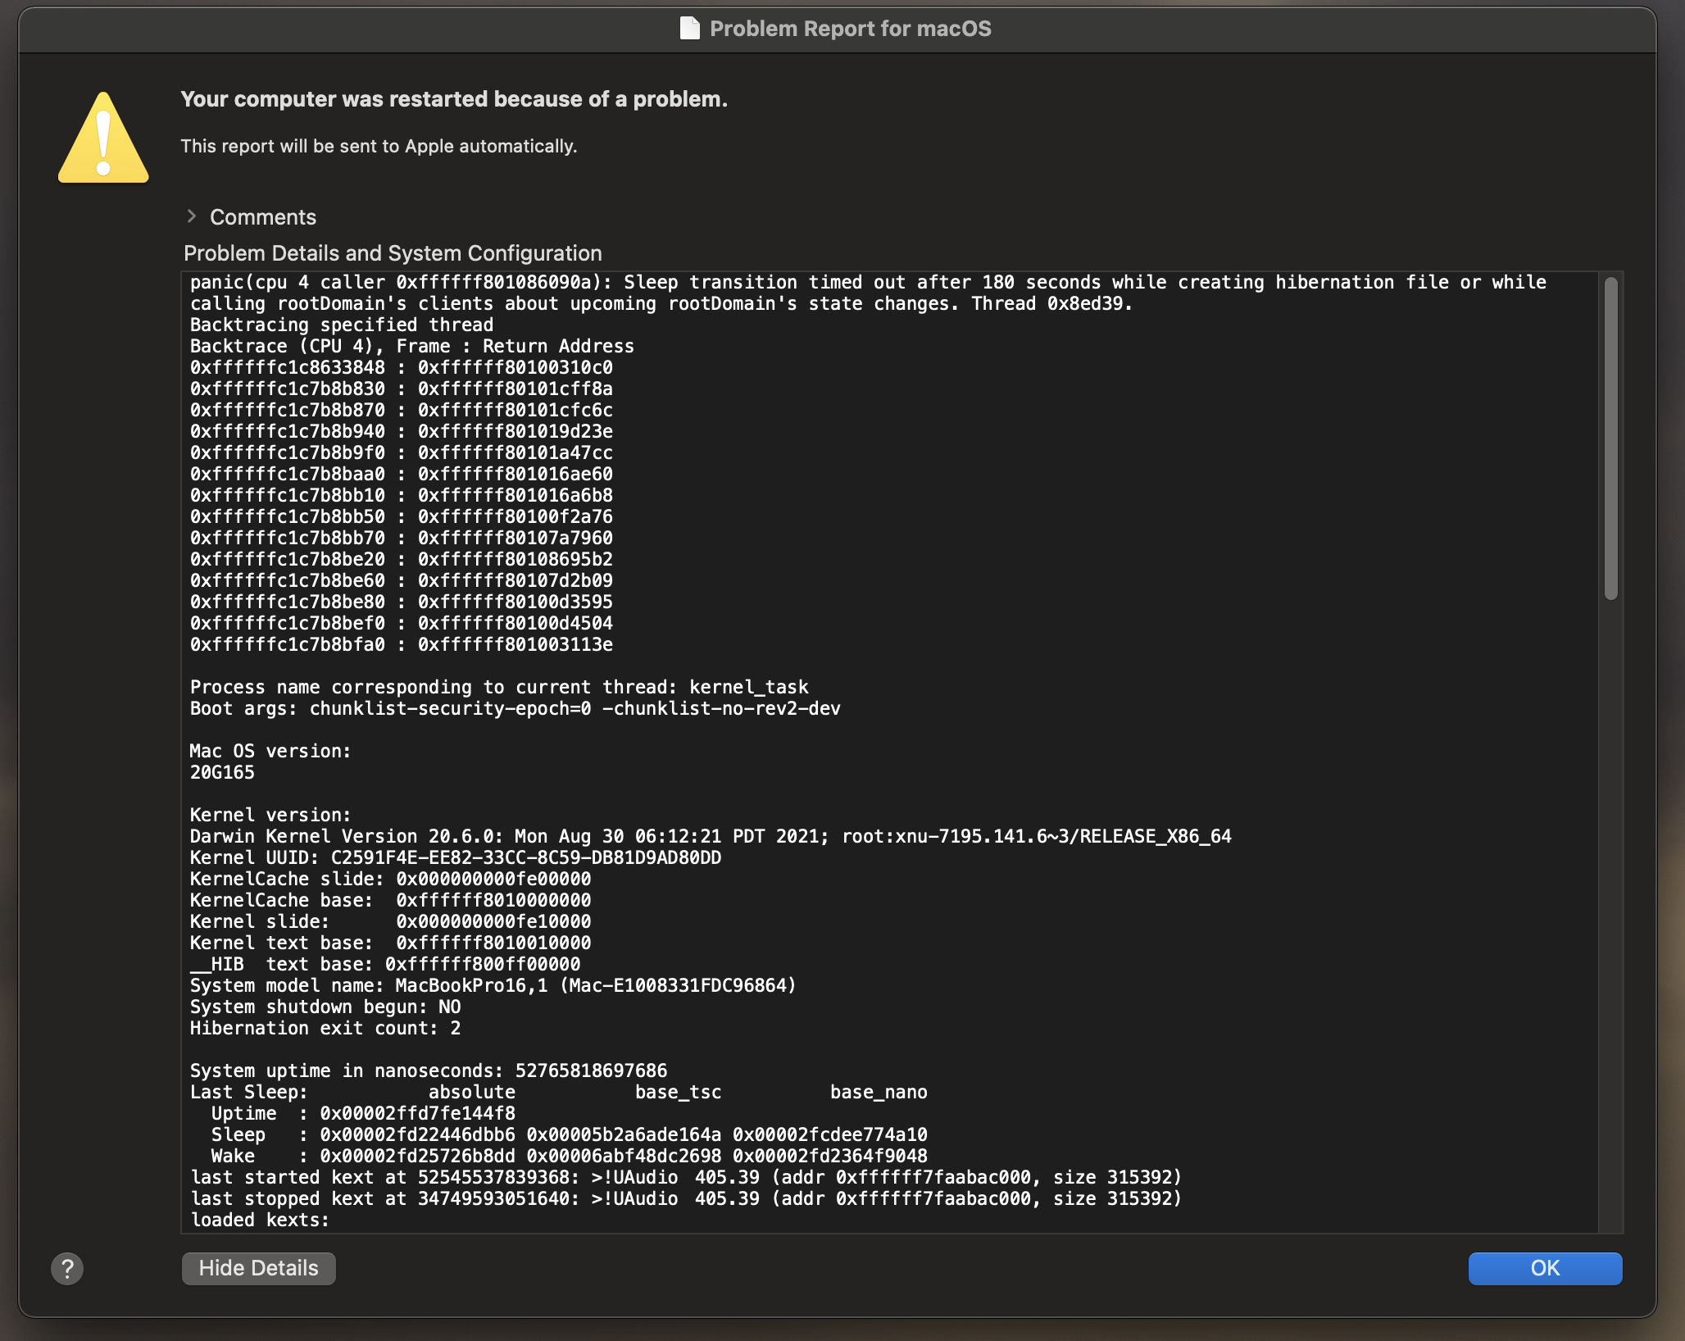Click backtrace row 0xffffffc1c7b8bb10
The width and height of the screenshot is (1685, 1341).
(x=402, y=495)
